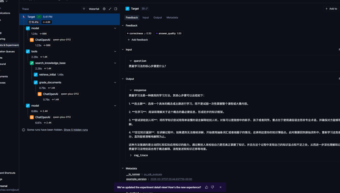Copy the Target run ID link

(x=145, y=9)
